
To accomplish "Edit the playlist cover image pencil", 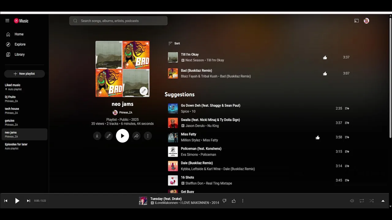I will (144, 91).
